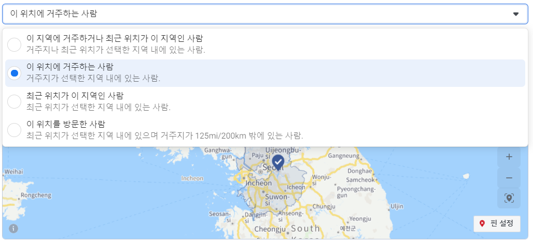Pick the 최근 위치가 이 지역인 사람 option label
The image size is (533, 242).
(x=75, y=96)
